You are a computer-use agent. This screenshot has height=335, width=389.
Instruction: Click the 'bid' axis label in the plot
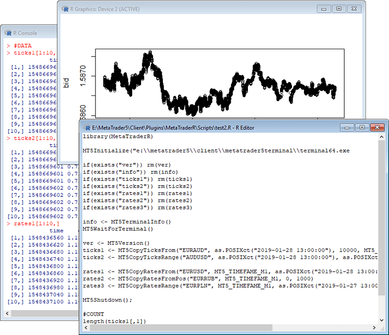click(66, 83)
